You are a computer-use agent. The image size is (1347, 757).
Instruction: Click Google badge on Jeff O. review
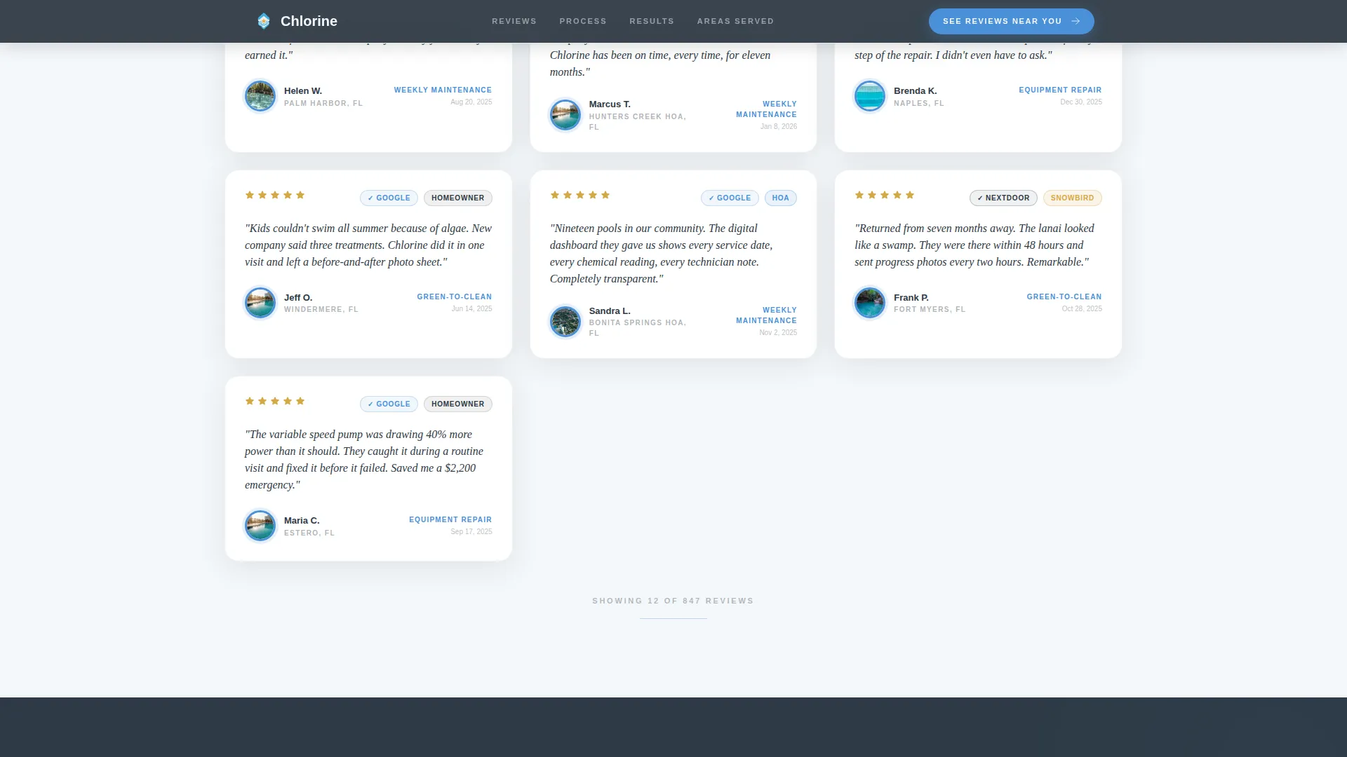click(389, 198)
